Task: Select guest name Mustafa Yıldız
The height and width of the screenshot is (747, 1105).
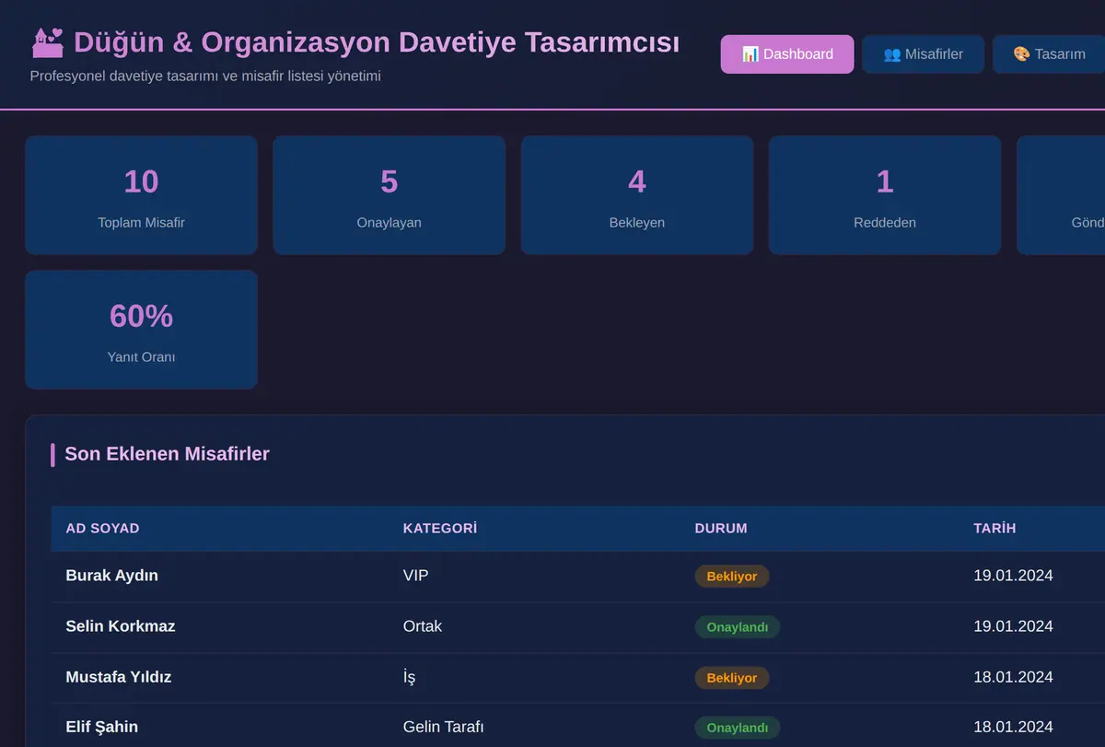Action: coord(119,677)
